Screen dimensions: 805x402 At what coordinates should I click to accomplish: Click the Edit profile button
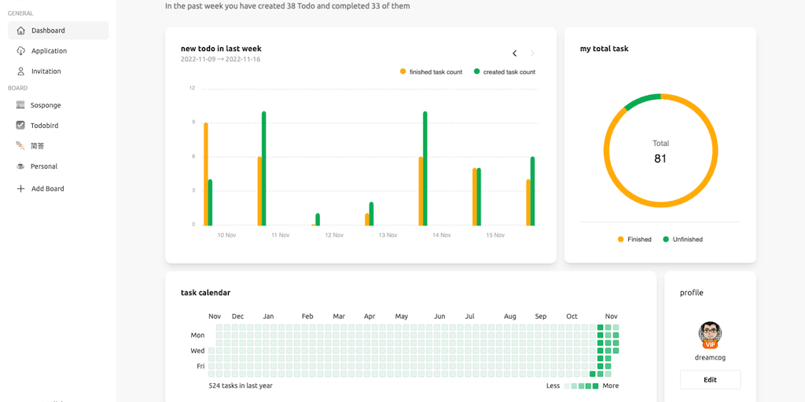pos(710,380)
